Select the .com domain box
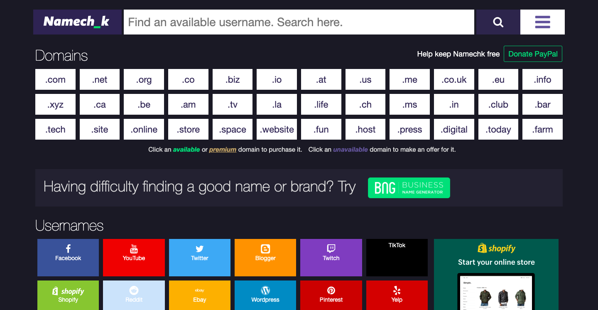 (55, 79)
